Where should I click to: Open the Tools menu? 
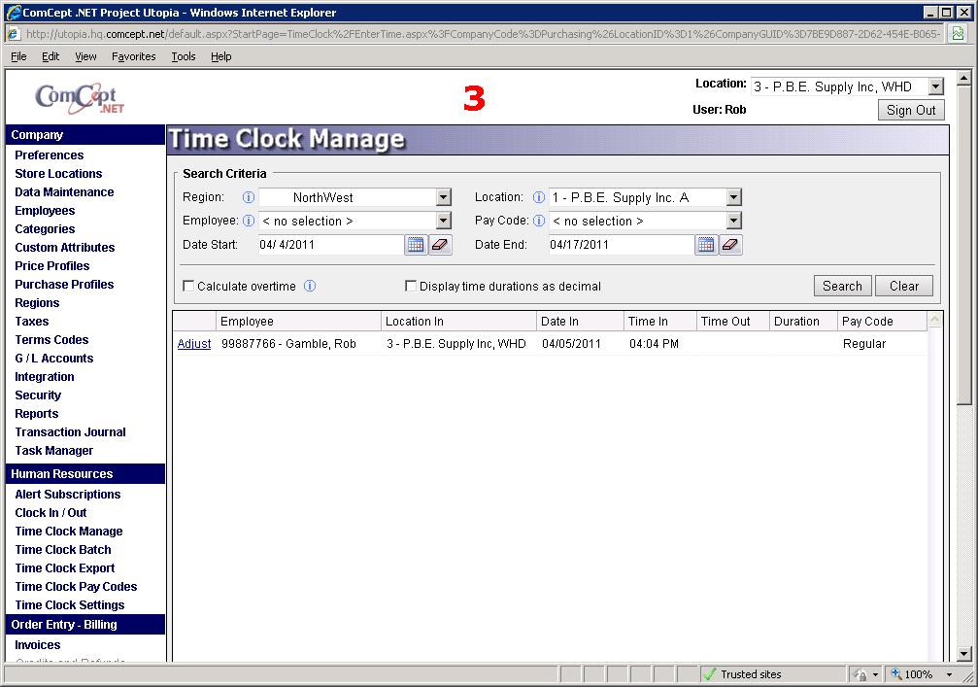tap(184, 56)
